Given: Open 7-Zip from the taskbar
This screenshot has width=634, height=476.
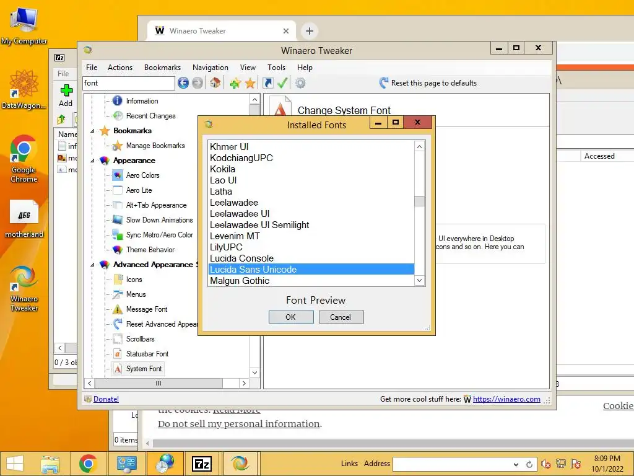Looking at the screenshot, I should coord(201,464).
